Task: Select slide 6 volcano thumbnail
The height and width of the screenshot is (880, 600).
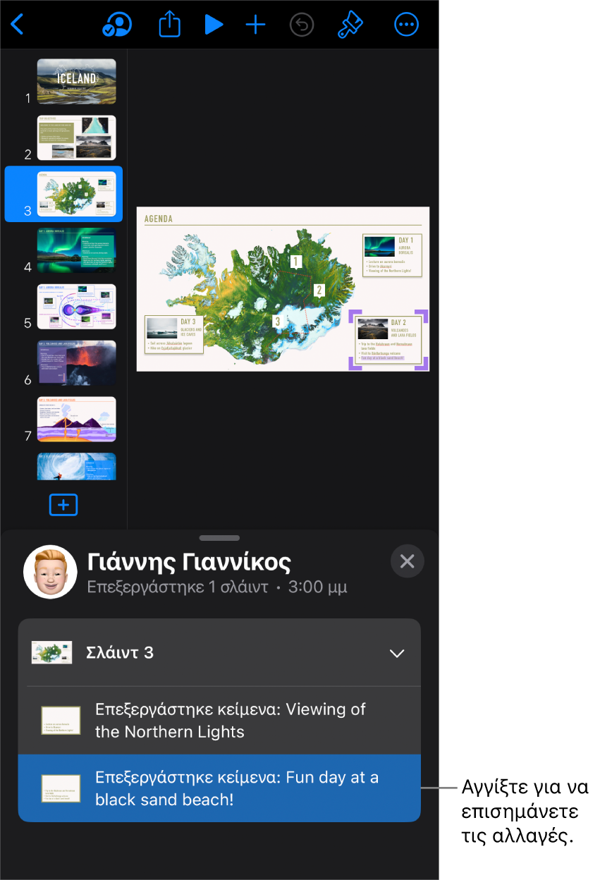Action: tap(76, 362)
